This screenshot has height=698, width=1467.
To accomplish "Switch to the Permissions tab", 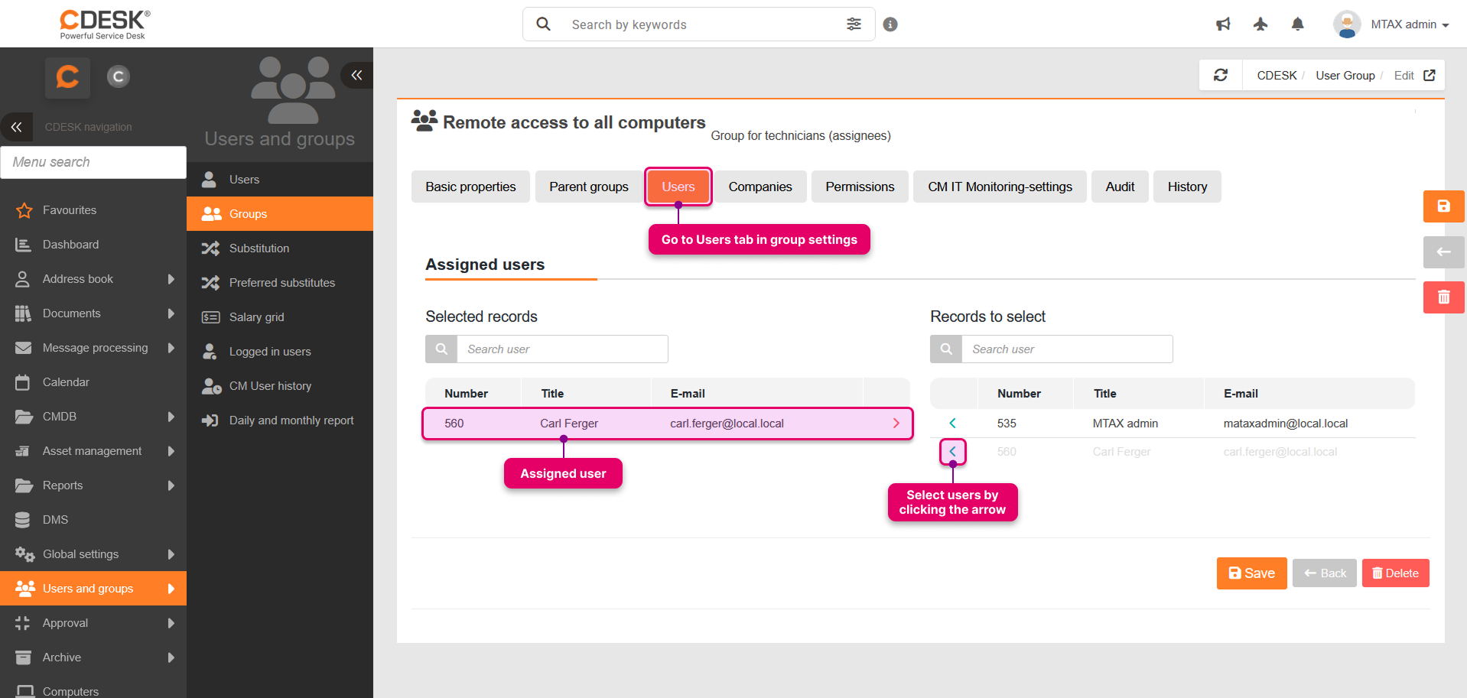I will click(859, 187).
